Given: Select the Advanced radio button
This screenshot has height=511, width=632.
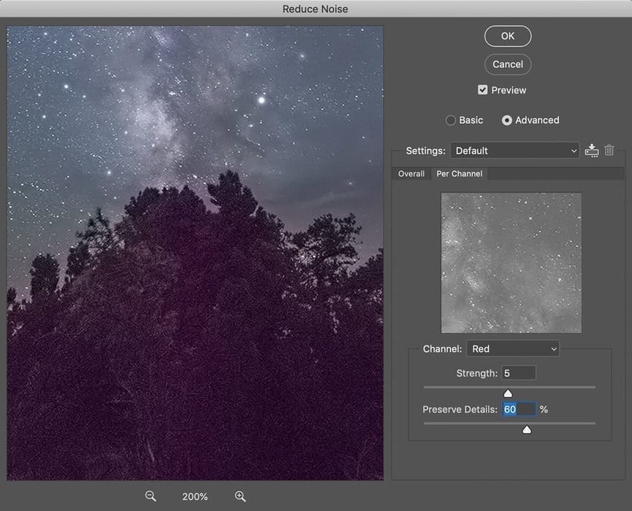Looking at the screenshot, I should coord(506,120).
